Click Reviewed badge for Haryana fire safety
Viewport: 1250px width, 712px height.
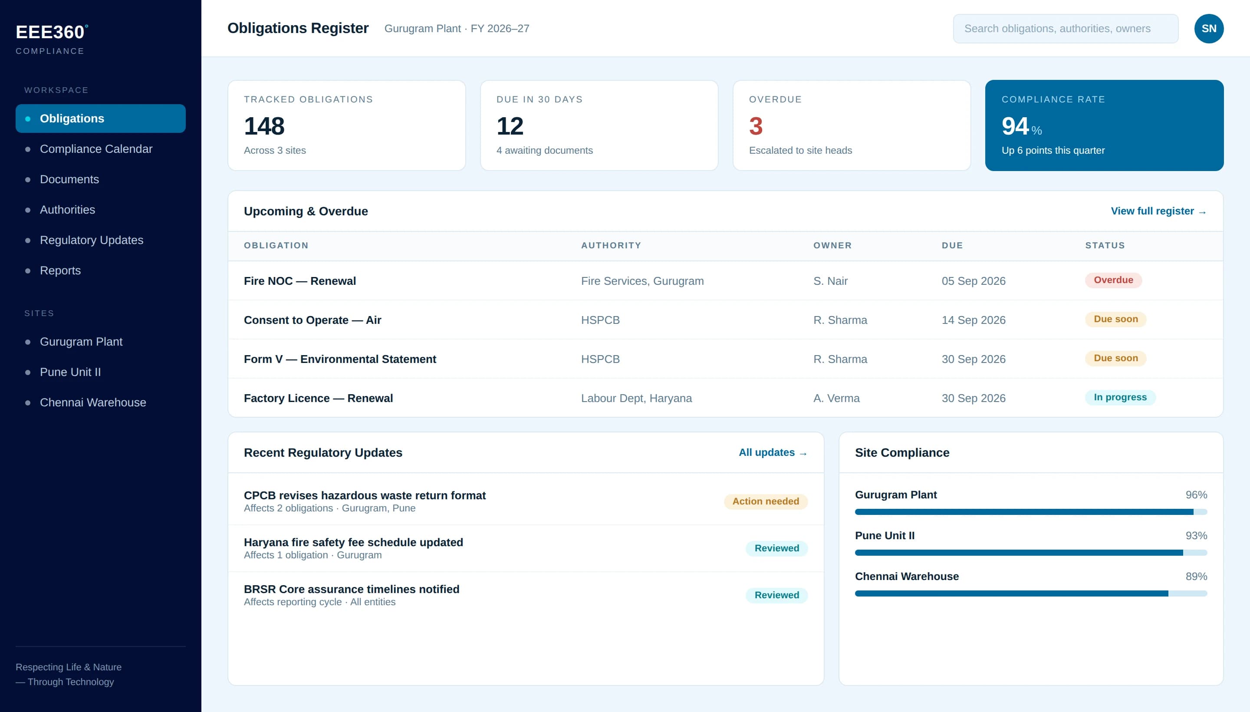coord(776,548)
